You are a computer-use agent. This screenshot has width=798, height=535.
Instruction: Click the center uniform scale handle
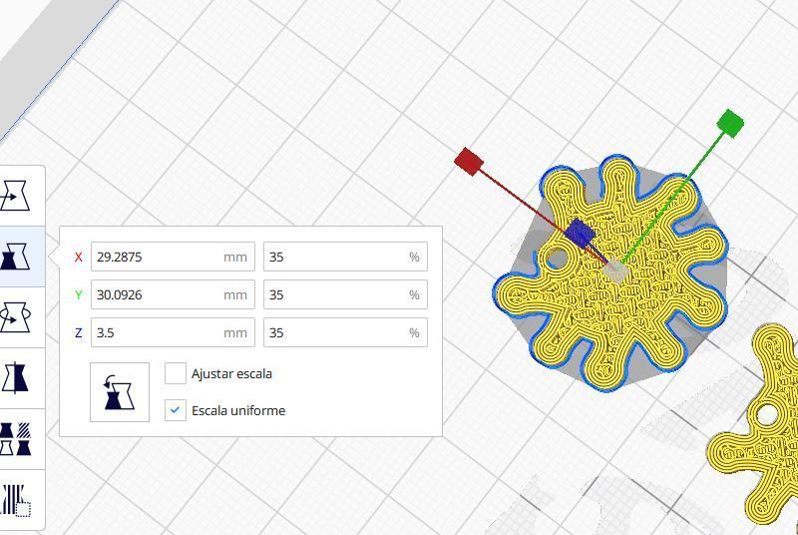[x=615, y=270]
